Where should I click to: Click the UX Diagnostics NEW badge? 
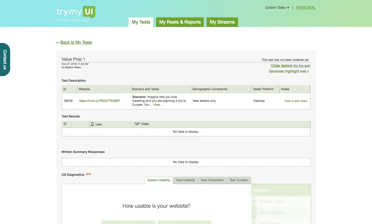[x=88, y=174]
